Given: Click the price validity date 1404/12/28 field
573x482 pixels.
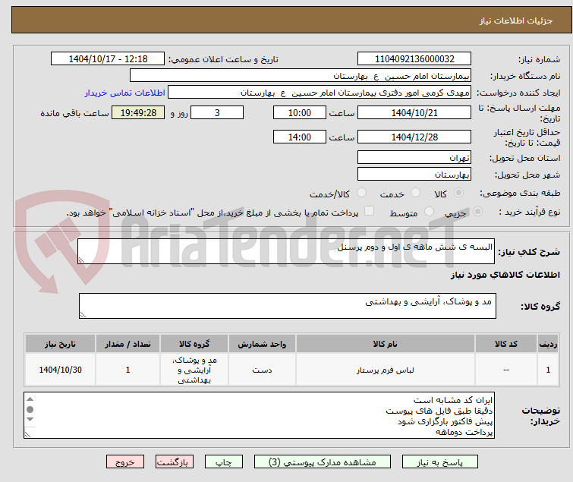Looking at the screenshot, I should click(x=414, y=137).
